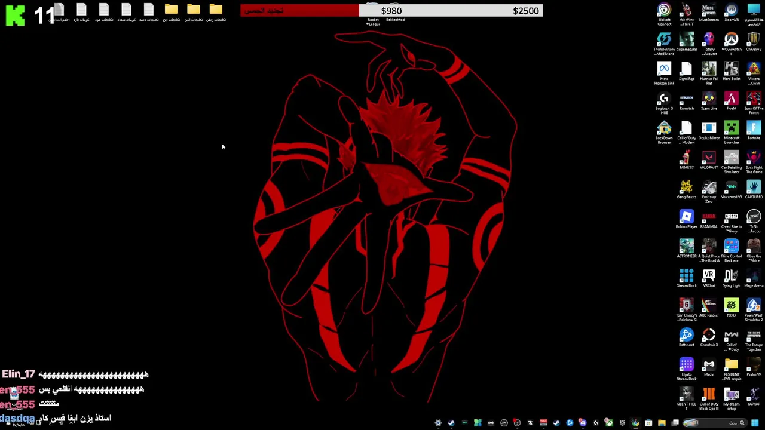Open the MustScream desktop icon

coord(709,13)
